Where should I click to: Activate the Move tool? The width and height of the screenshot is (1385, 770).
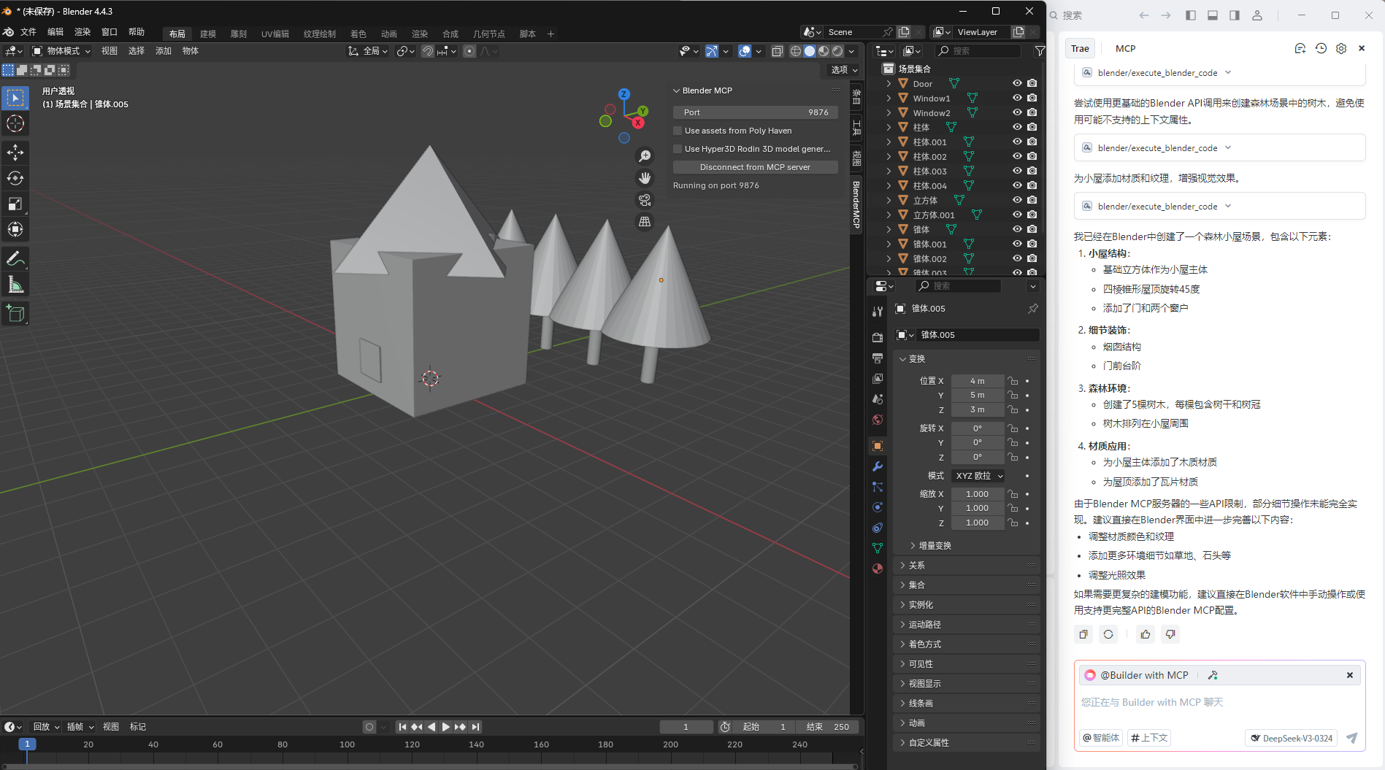click(15, 153)
